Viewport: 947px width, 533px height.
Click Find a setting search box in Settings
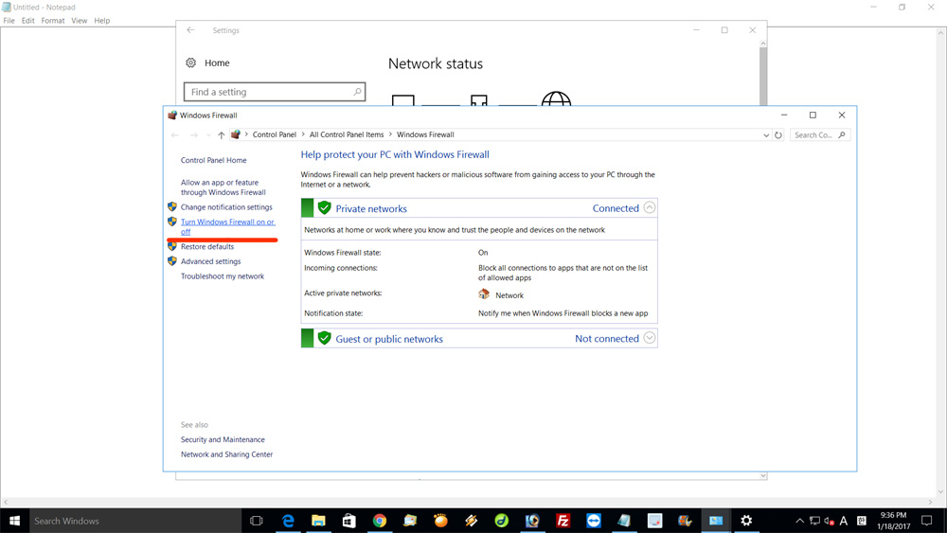275,92
